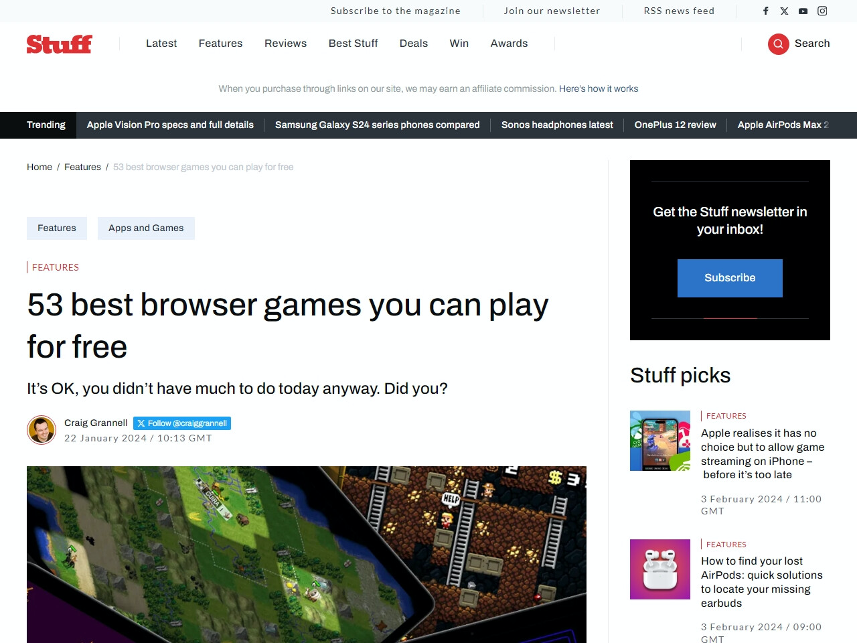This screenshot has width=857, height=643.
Task: Open the Deals section
Action: [414, 44]
